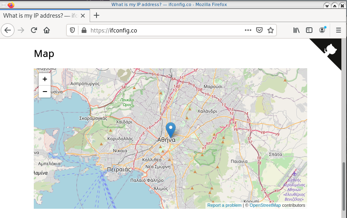Screen dimensions: 347x218
Task: Open the Library bookmarks icon
Action: pyautogui.click(x=296, y=30)
